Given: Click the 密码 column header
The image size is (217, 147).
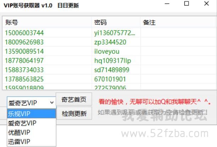Looking at the screenshot, I should (116, 22).
